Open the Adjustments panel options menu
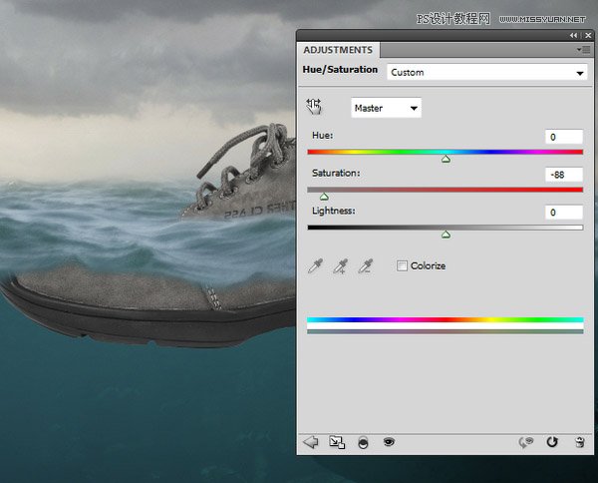 click(582, 49)
